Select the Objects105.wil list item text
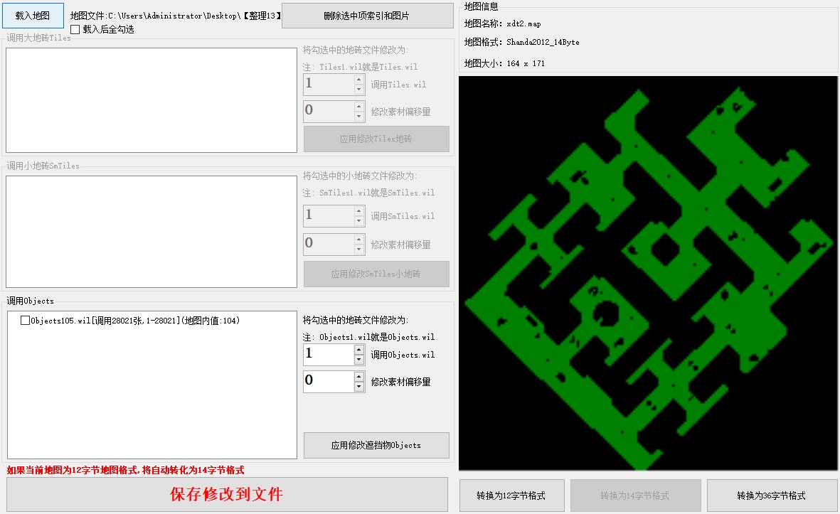 135,321
